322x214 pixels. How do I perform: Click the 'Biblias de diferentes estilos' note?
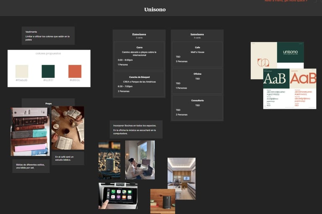[30, 166]
